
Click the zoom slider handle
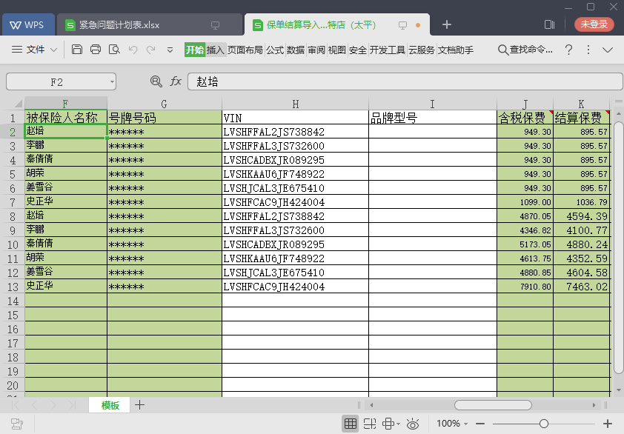click(x=544, y=424)
